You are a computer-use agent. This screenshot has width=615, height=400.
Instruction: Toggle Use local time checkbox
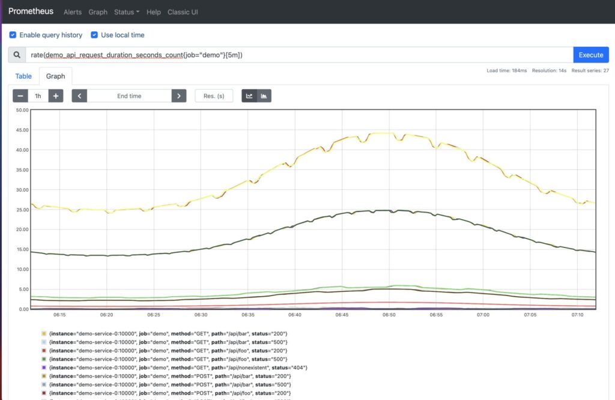coord(94,35)
